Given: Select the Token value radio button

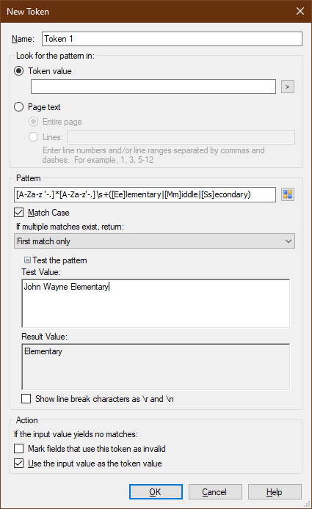Looking at the screenshot, I should (19, 71).
